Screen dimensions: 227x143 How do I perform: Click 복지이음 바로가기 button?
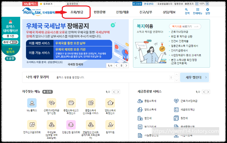tap(185, 26)
